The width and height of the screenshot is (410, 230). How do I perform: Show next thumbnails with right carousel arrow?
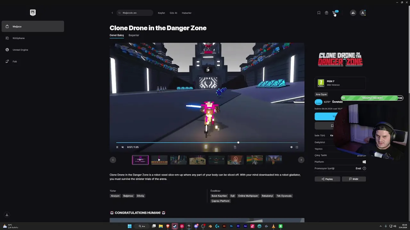(301, 160)
